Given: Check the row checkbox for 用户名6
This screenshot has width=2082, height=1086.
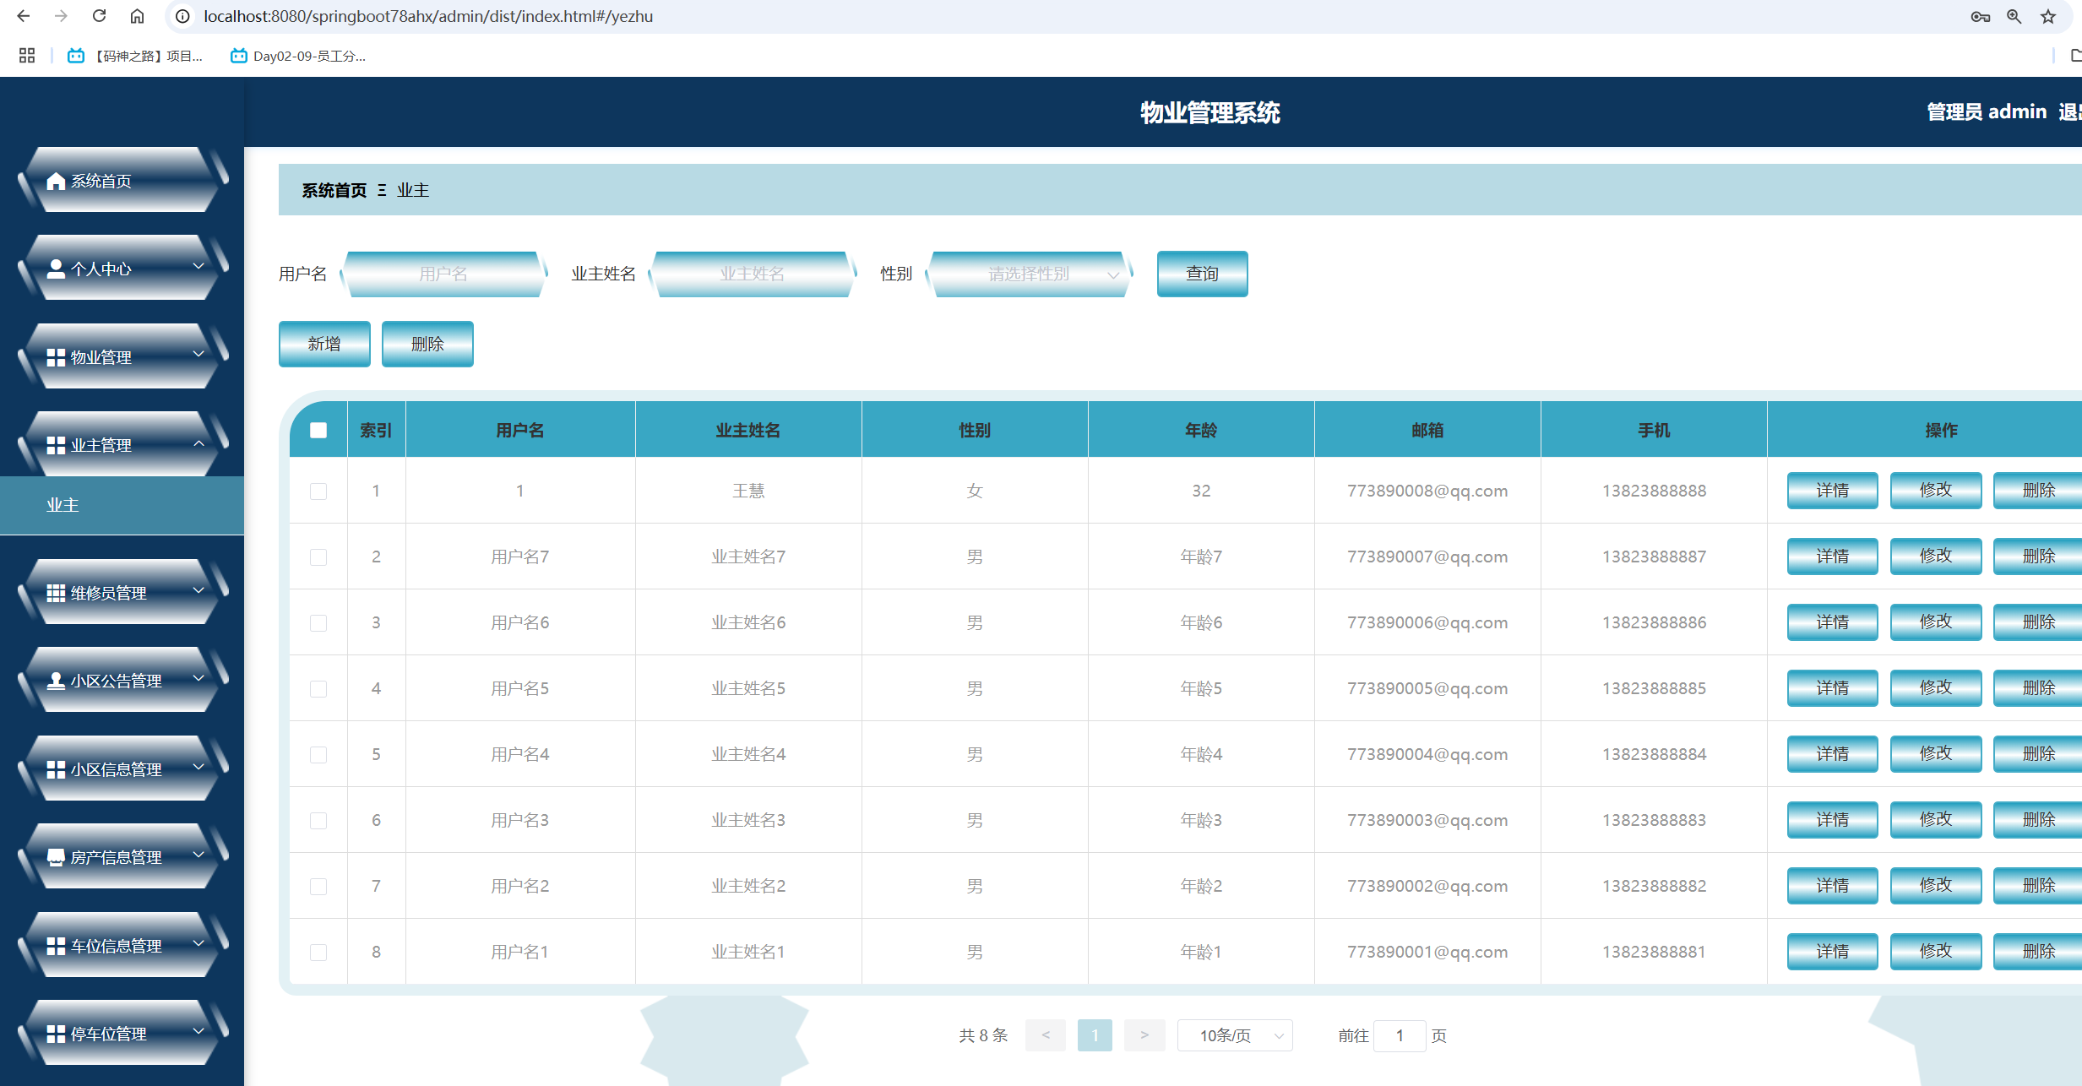Looking at the screenshot, I should point(318,622).
